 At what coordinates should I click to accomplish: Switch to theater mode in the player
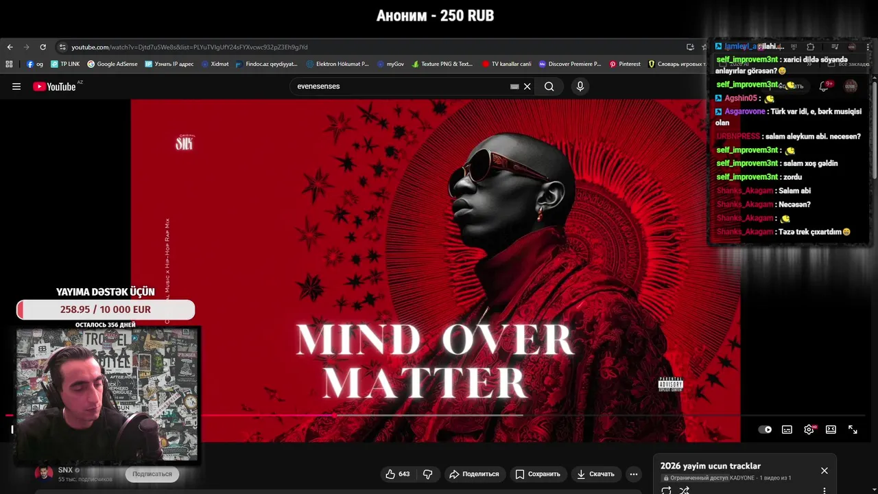(x=831, y=430)
